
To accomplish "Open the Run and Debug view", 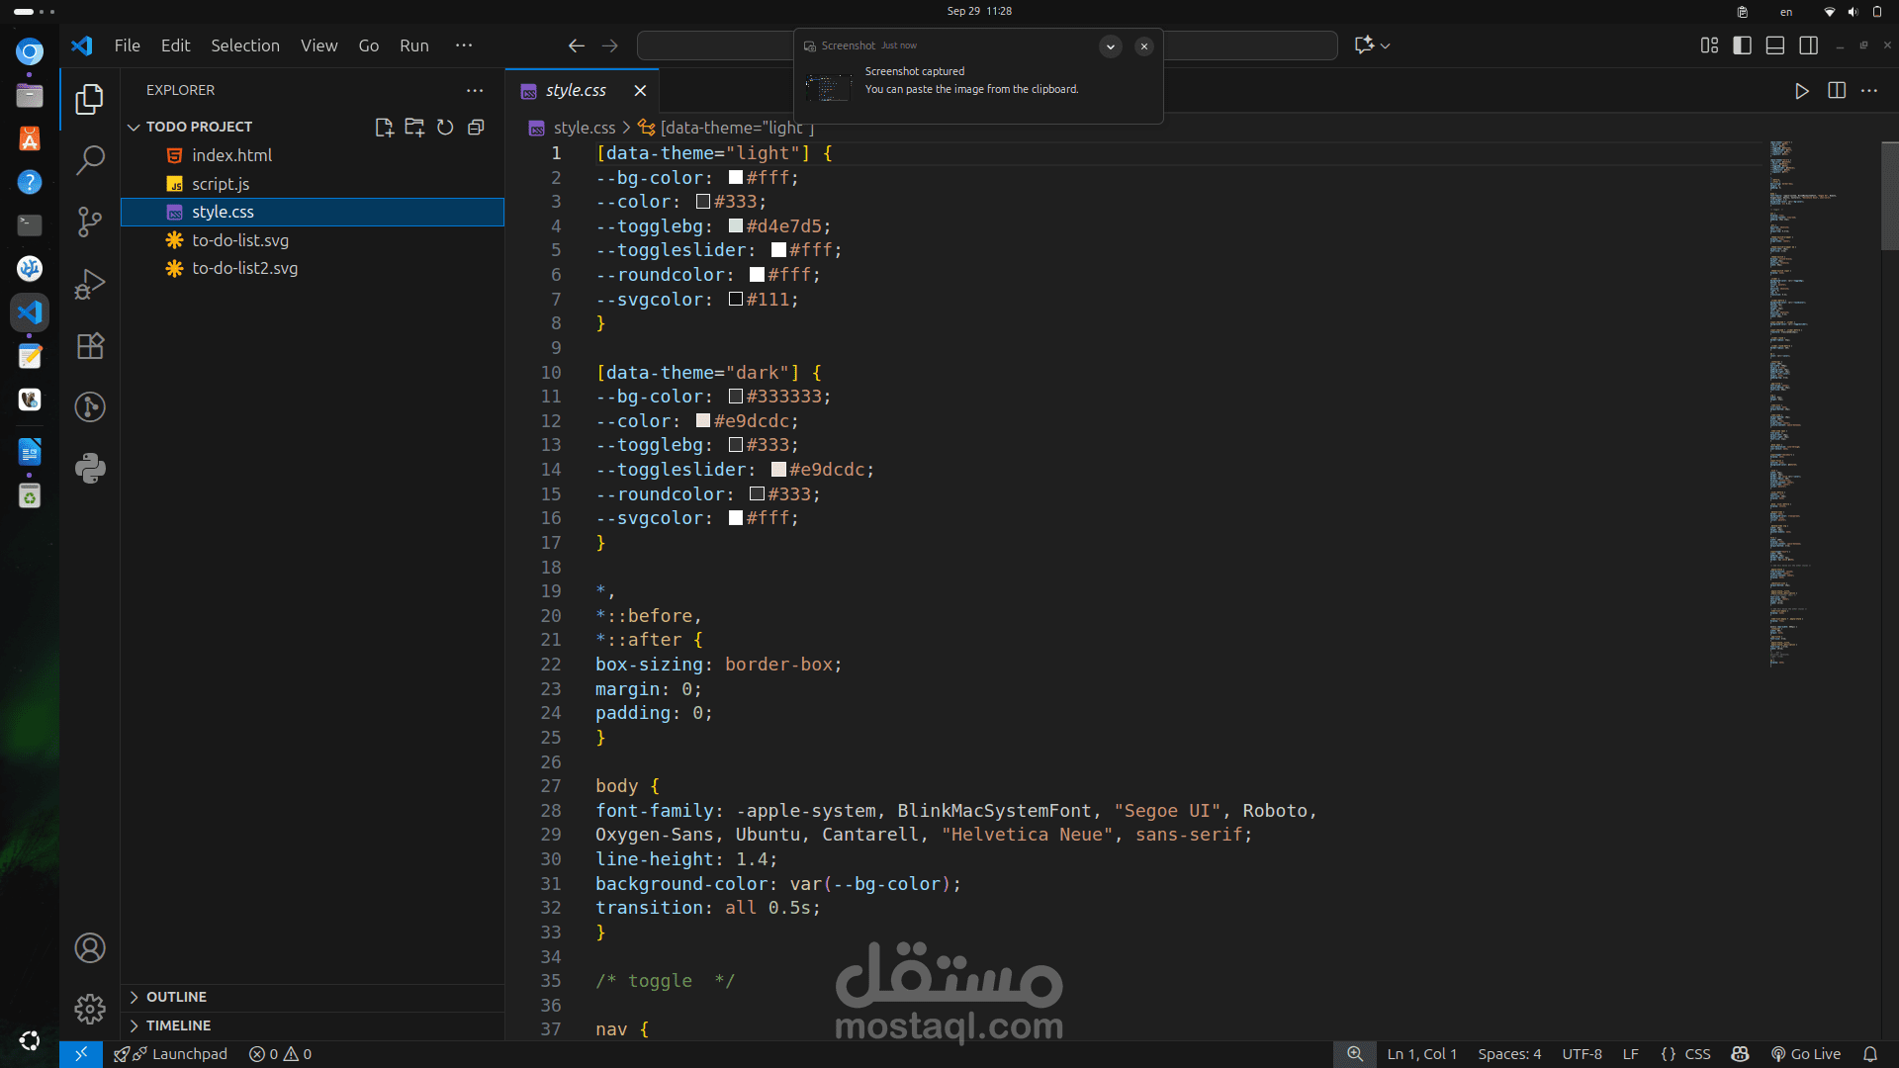I will pyautogui.click(x=90, y=284).
